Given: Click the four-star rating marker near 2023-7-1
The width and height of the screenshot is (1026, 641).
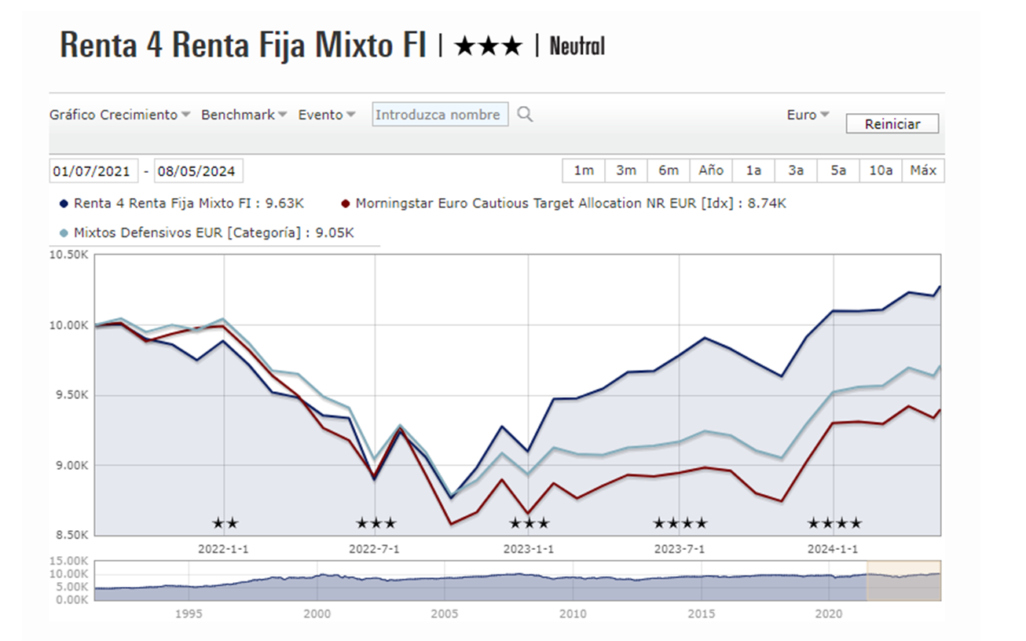Looking at the screenshot, I should tap(680, 523).
